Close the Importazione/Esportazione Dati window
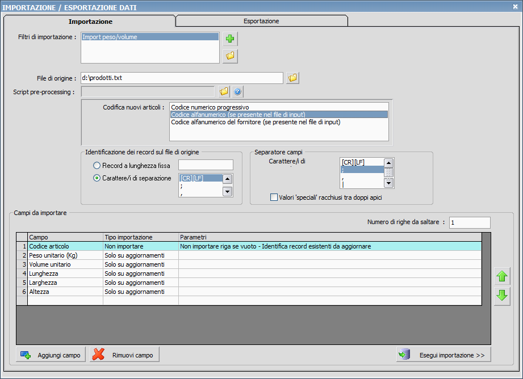 [515, 6]
